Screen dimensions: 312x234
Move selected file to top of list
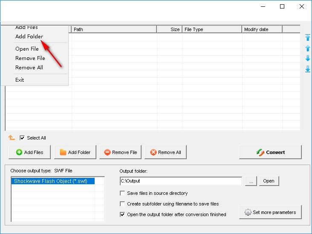tap(308, 37)
